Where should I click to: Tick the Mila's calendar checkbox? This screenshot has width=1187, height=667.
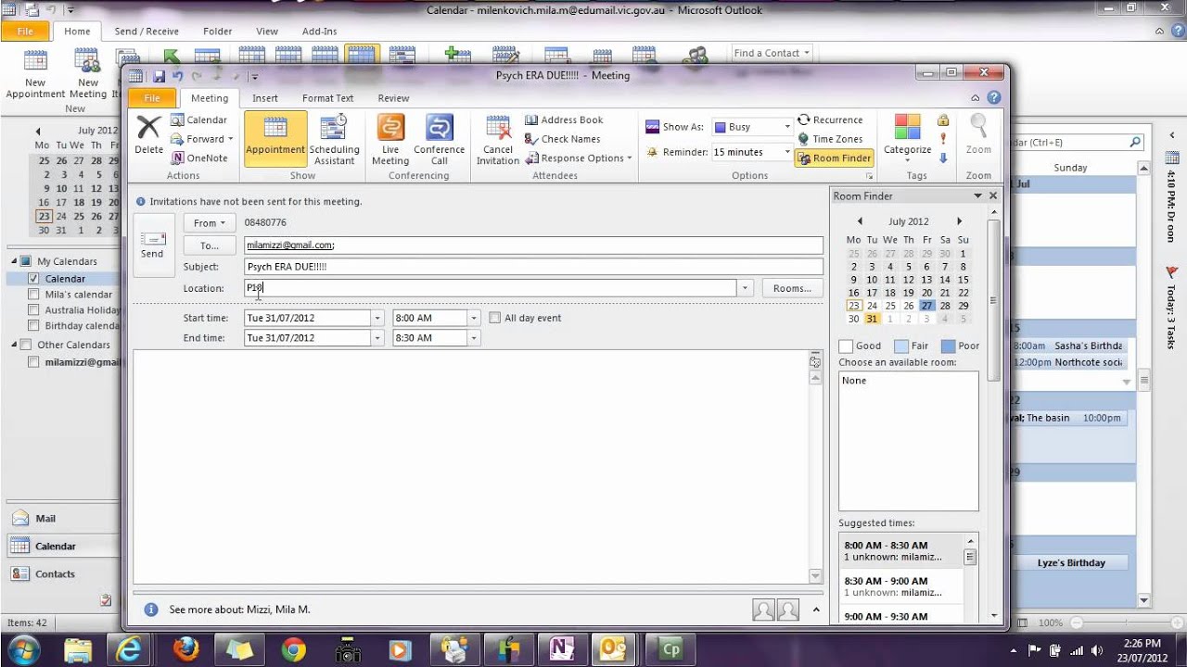33,295
